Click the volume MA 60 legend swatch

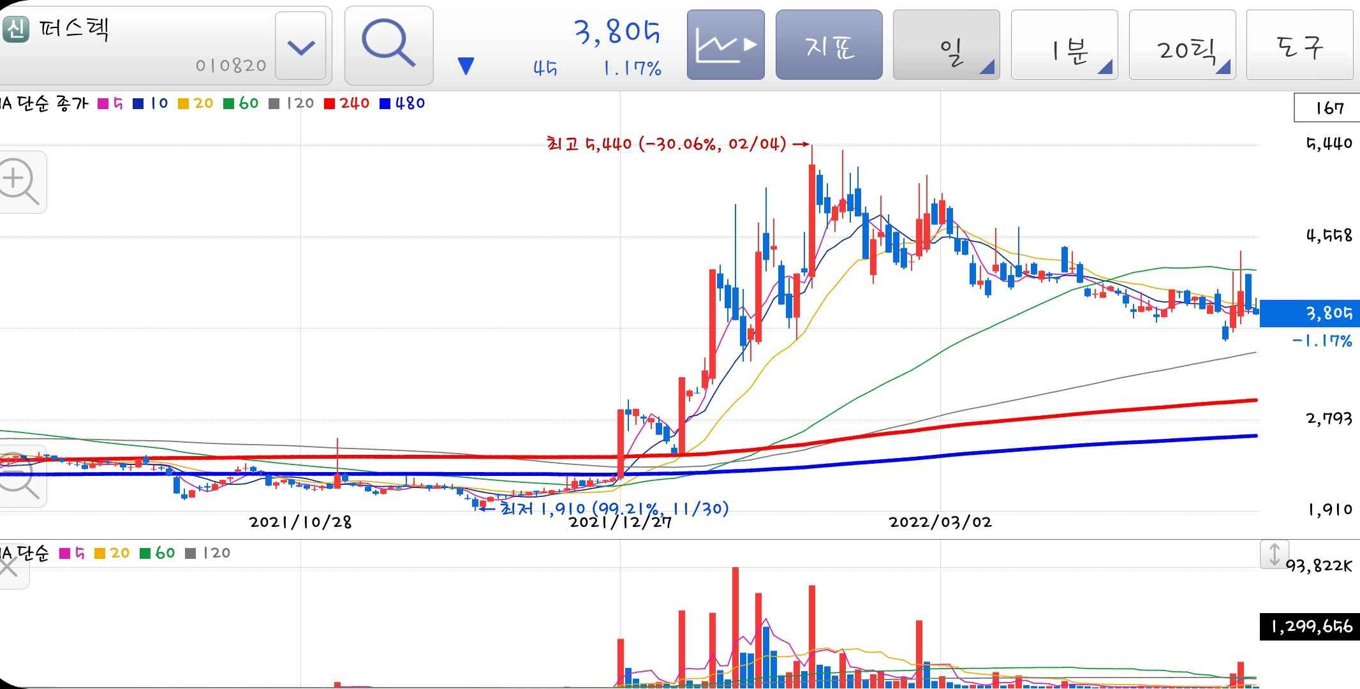pos(145,553)
